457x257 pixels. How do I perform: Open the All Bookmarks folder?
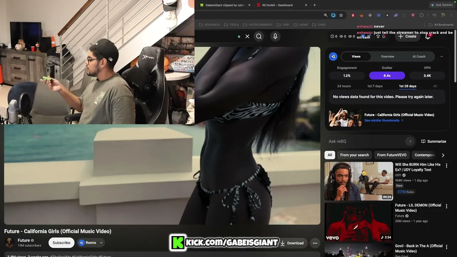(x=441, y=25)
